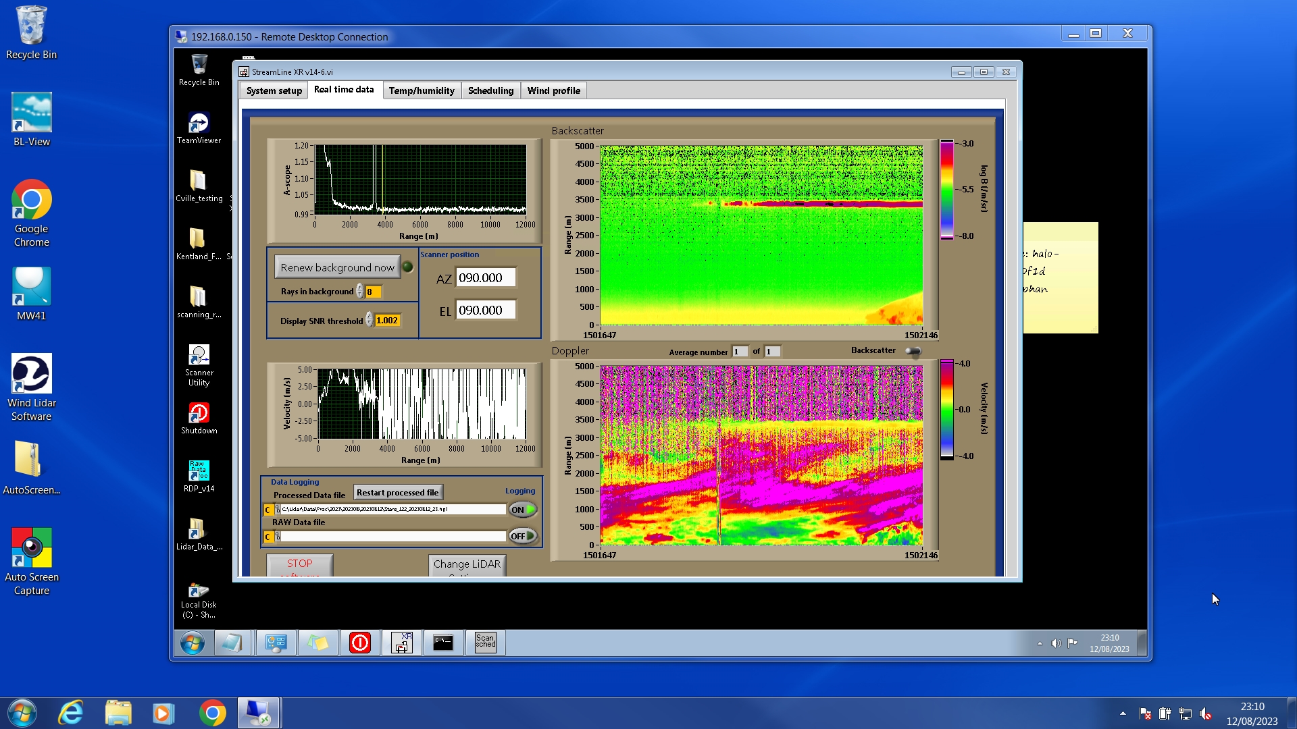Launch BL-View from the desktop
Viewport: 1297px width, 729px height.
(x=31, y=113)
